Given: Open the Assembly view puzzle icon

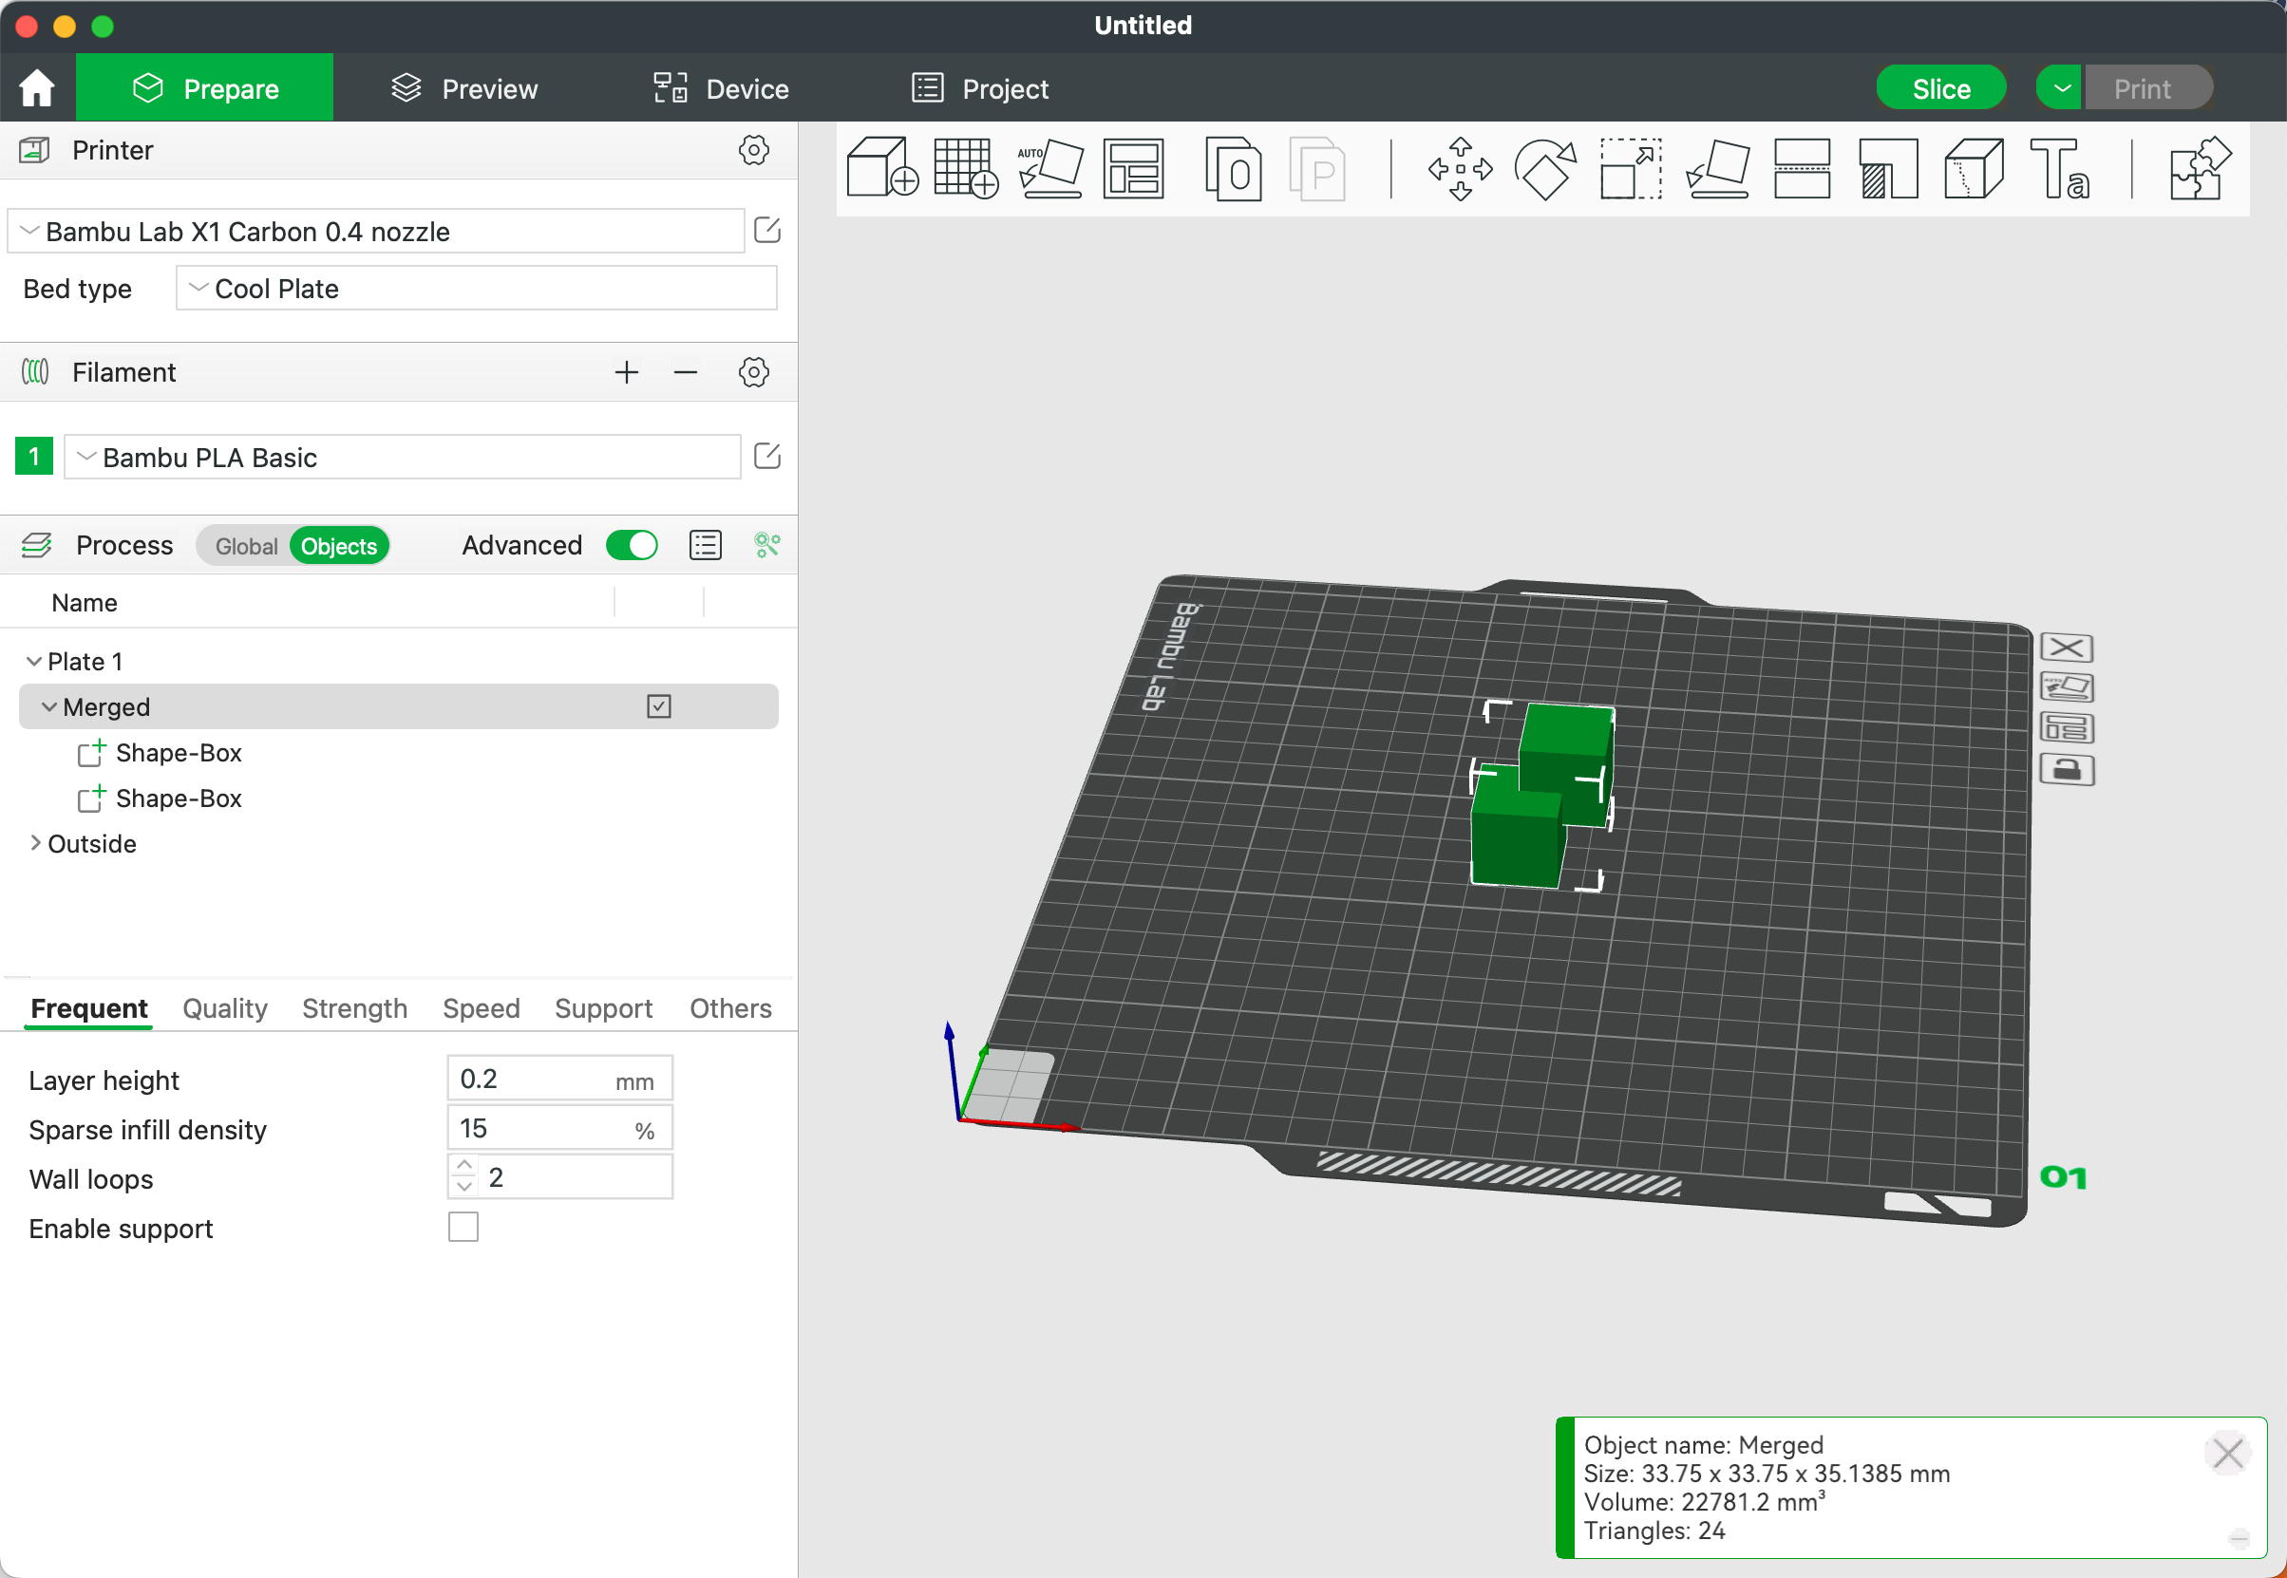Looking at the screenshot, I should pos(2199,168).
